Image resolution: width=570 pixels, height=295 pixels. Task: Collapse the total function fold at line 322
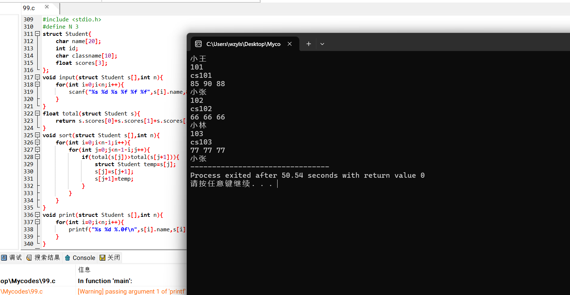pos(37,113)
